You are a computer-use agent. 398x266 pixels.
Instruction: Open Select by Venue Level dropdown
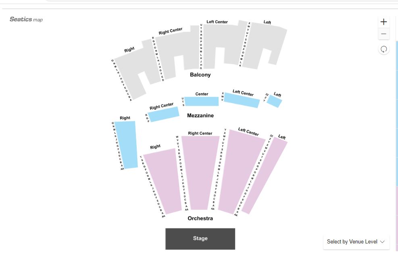click(356, 242)
